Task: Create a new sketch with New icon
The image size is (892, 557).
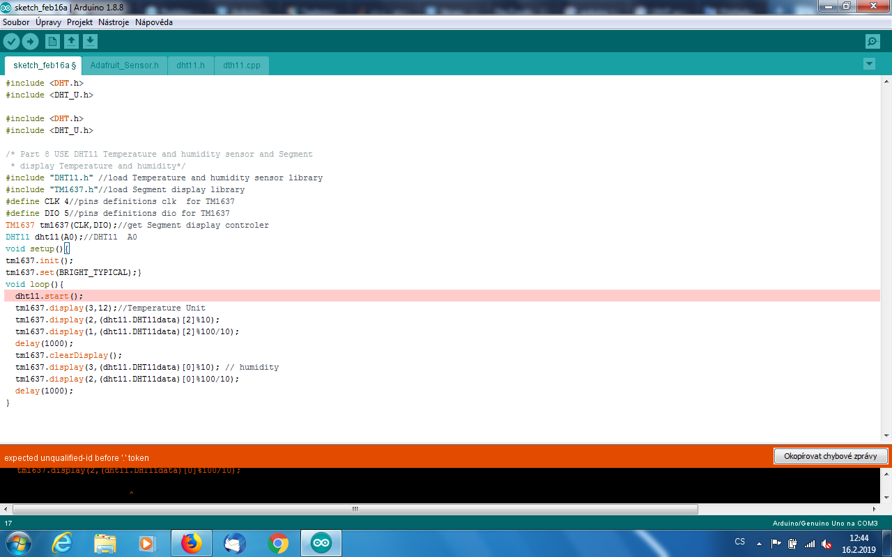Action: click(52, 42)
